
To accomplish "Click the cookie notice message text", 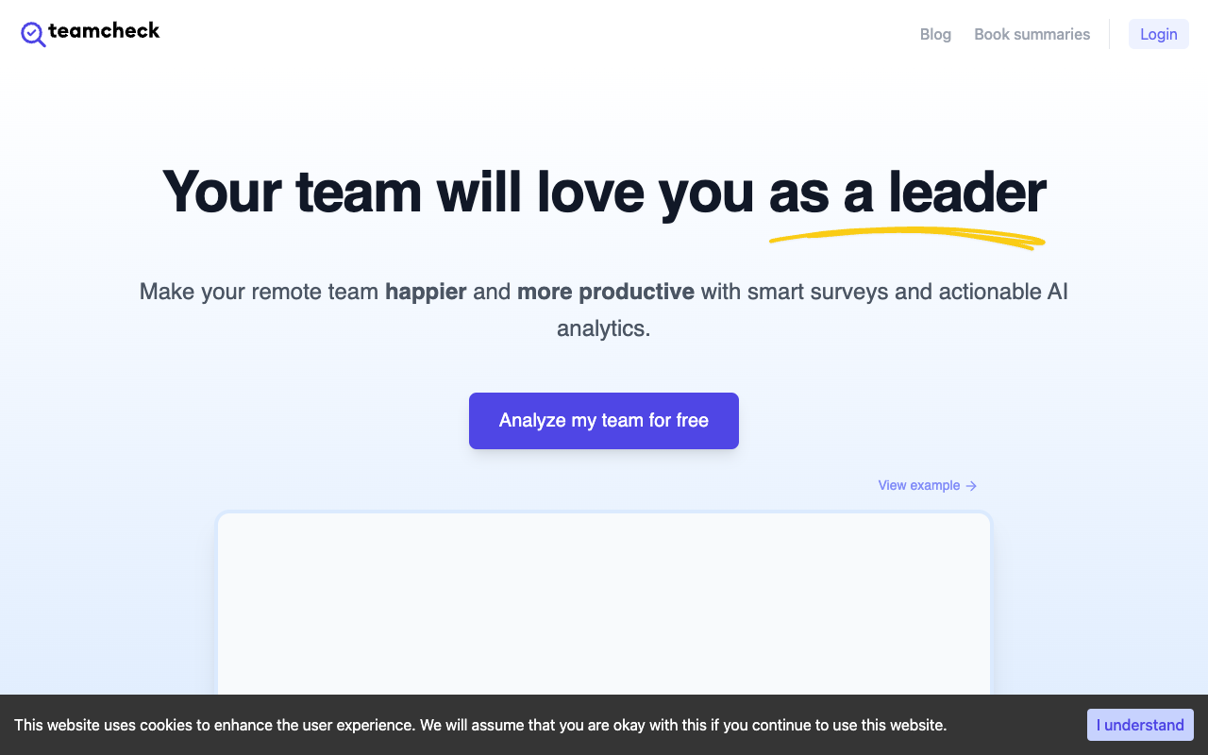I will click(480, 725).
